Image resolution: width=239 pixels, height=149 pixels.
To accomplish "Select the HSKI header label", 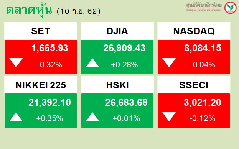I will click(x=117, y=85).
